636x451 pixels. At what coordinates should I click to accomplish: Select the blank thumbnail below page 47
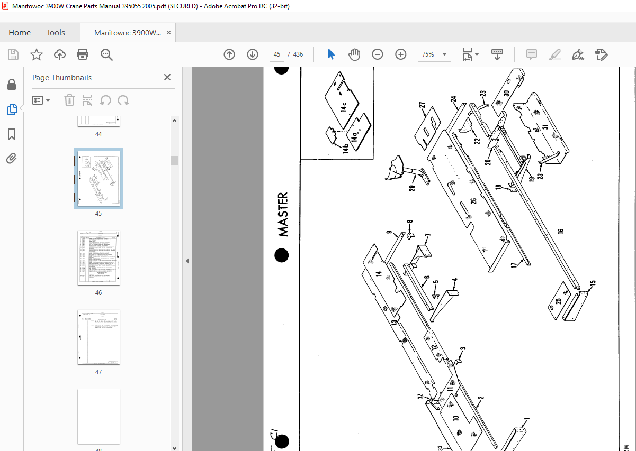(x=98, y=416)
